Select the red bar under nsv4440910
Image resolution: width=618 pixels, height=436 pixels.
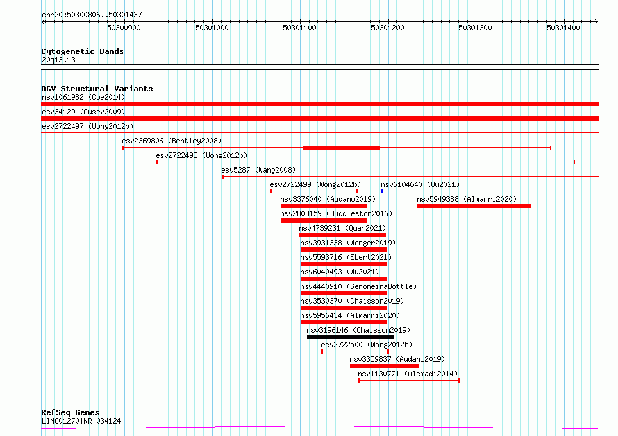pyautogui.click(x=344, y=293)
